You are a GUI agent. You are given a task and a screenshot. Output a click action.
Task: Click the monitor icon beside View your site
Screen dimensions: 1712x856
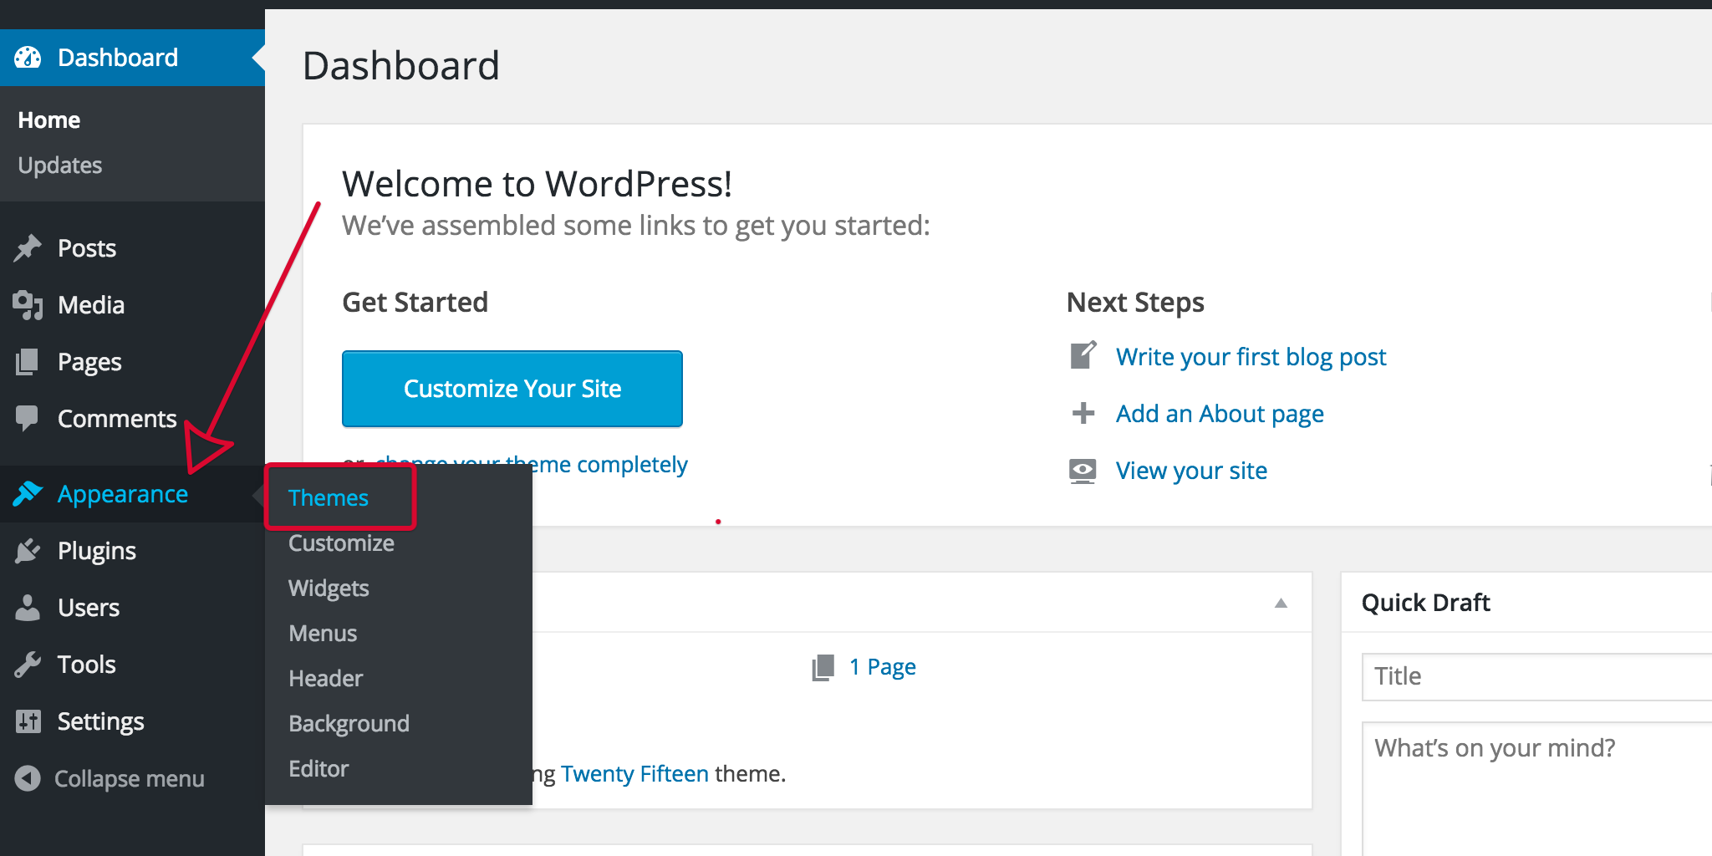pos(1083,471)
